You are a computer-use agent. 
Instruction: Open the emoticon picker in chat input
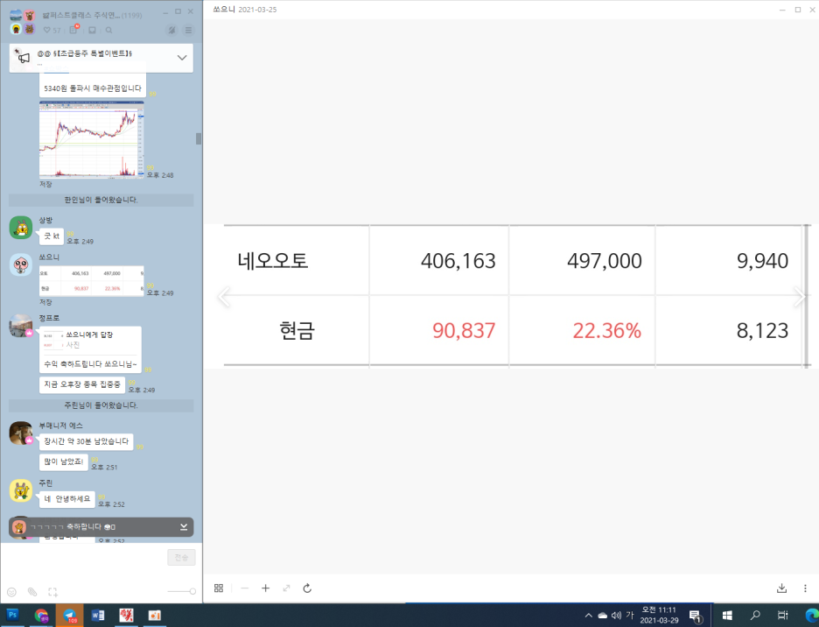click(x=11, y=592)
